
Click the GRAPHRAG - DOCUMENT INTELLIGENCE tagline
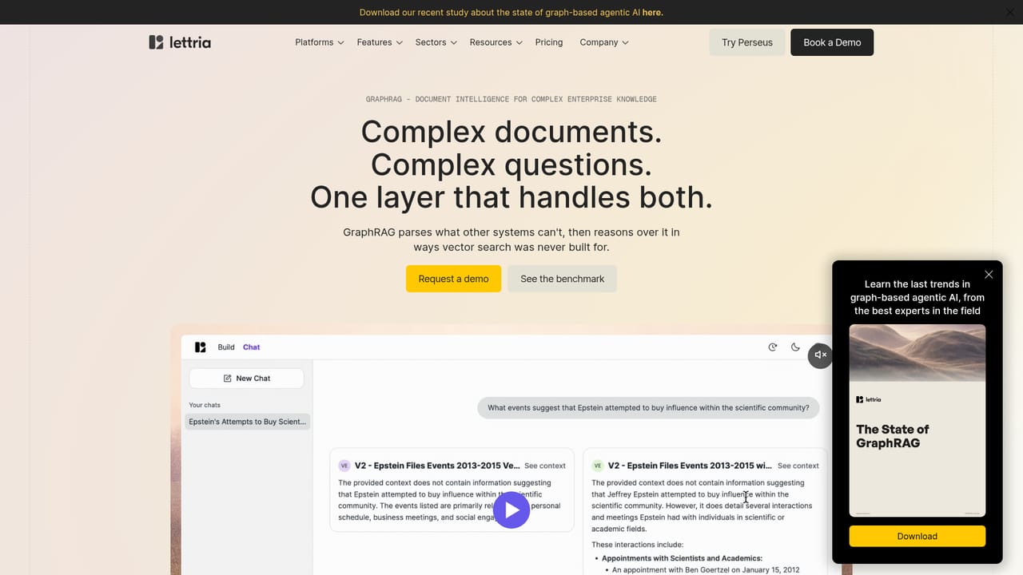point(511,99)
